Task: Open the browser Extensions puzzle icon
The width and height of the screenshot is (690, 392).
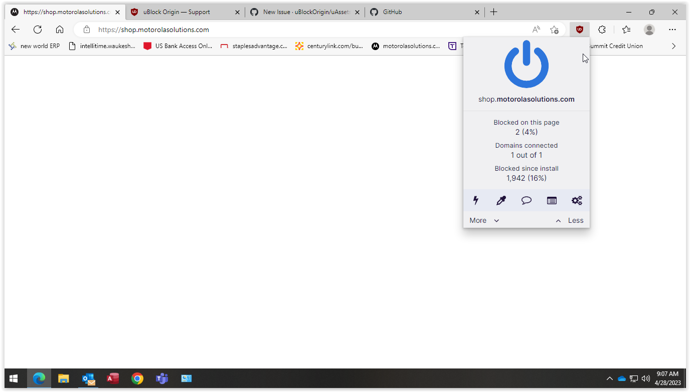Action: (x=602, y=30)
